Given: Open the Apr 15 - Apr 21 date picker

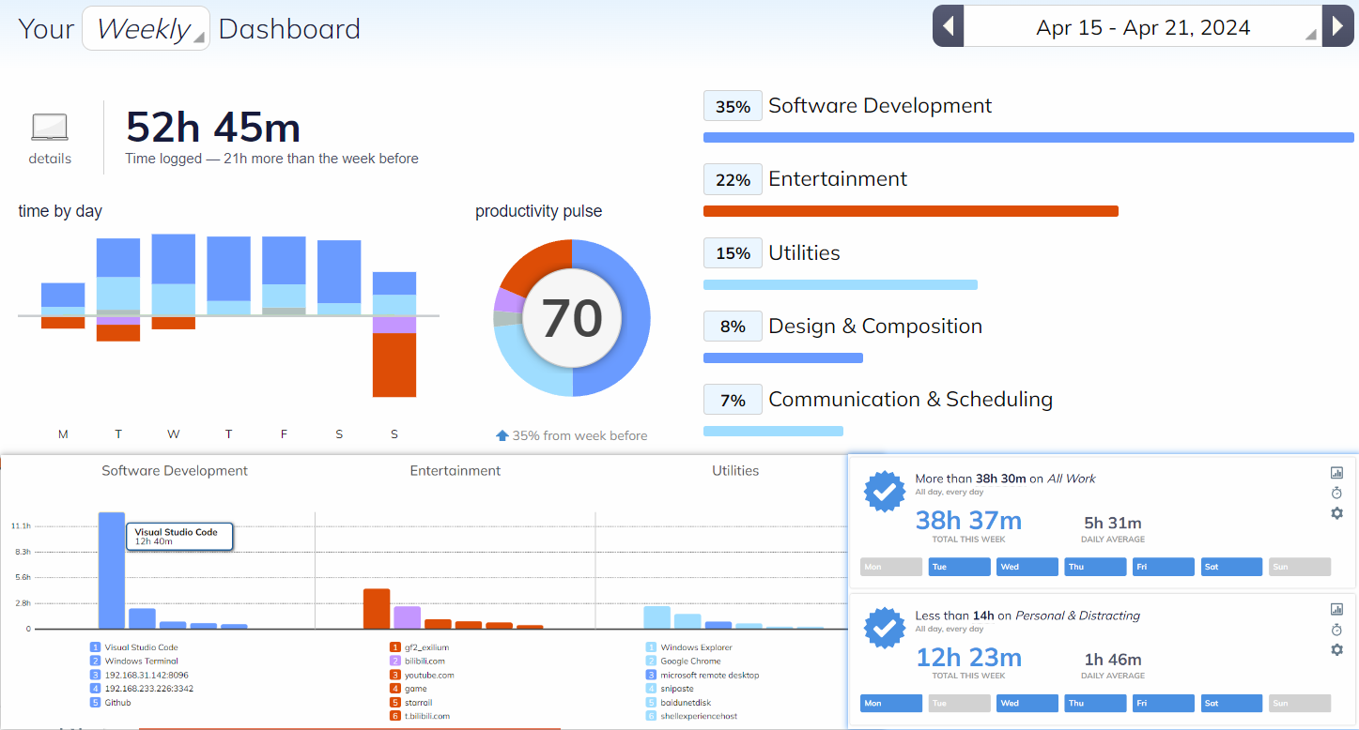Looking at the screenshot, I should [1142, 27].
